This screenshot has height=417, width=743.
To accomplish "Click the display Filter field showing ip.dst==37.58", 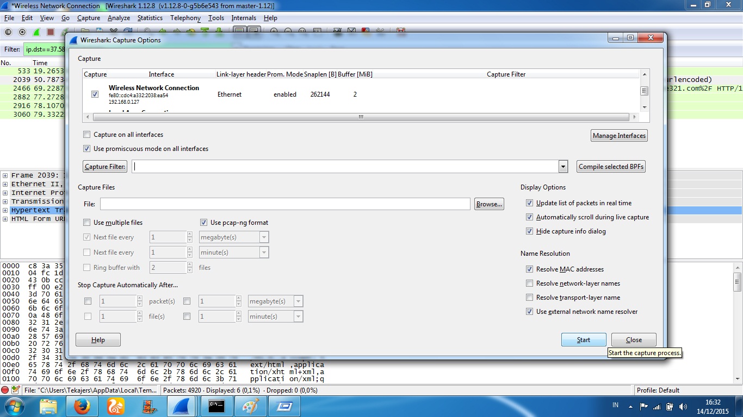I will coord(45,49).
